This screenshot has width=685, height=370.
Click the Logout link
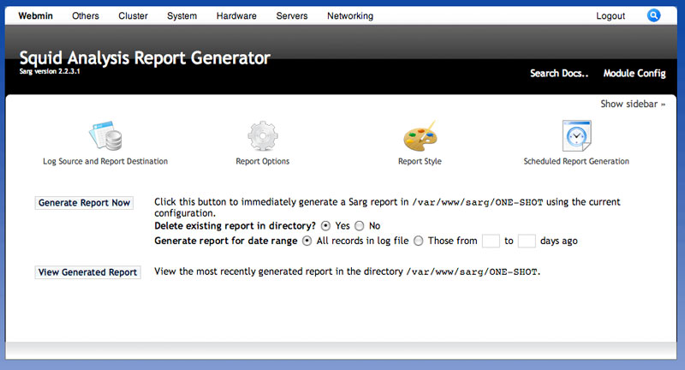pos(611,16)
